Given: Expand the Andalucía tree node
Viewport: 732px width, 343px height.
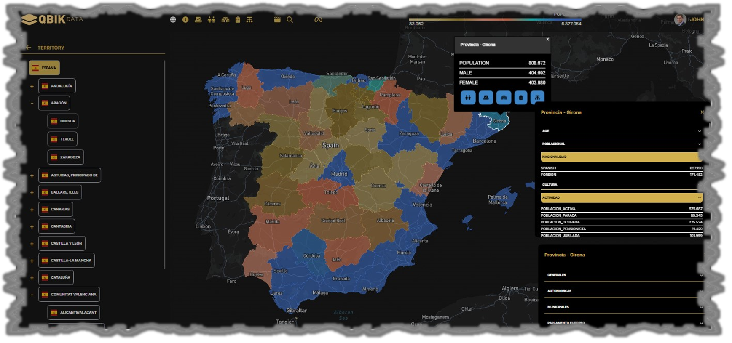Looking at the screenshot, I should [32, 86].
